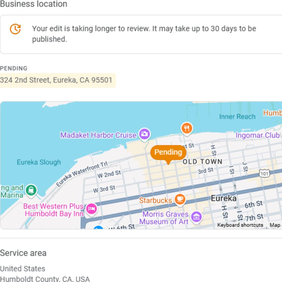Click the Inner Reach water label
Image resolution: width=282 pixels, height=282 pixels.
pos(237,116)
